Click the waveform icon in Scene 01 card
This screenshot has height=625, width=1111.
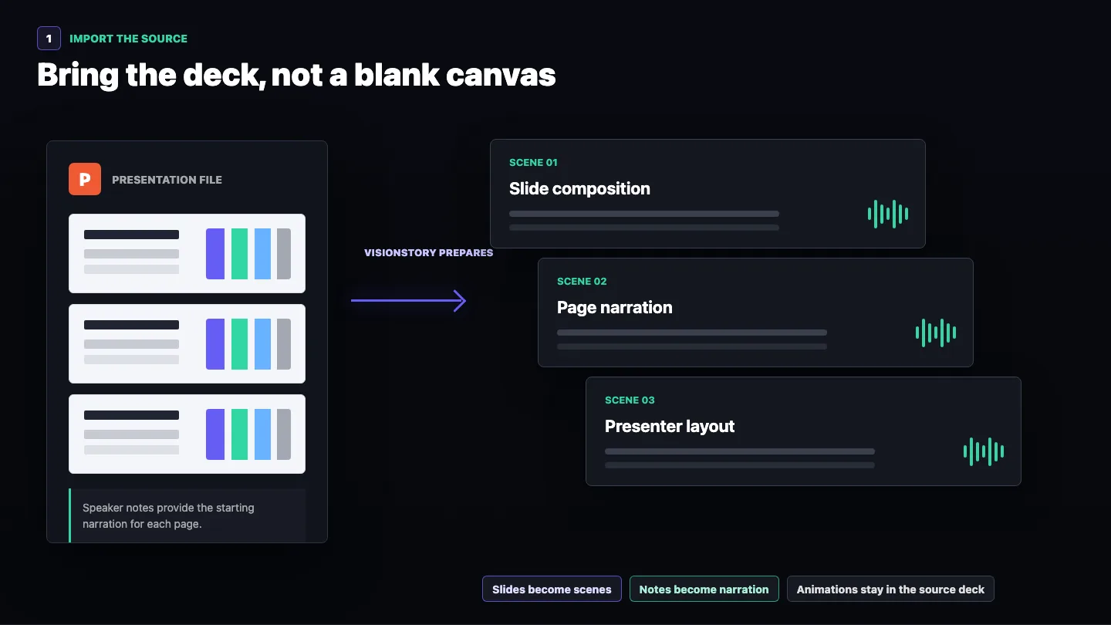click(x=888, y=214)
